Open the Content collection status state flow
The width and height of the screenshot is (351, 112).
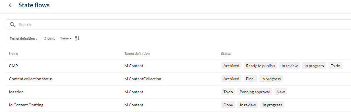(31, 79)
